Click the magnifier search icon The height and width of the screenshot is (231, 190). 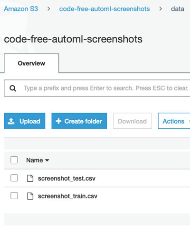13,88
